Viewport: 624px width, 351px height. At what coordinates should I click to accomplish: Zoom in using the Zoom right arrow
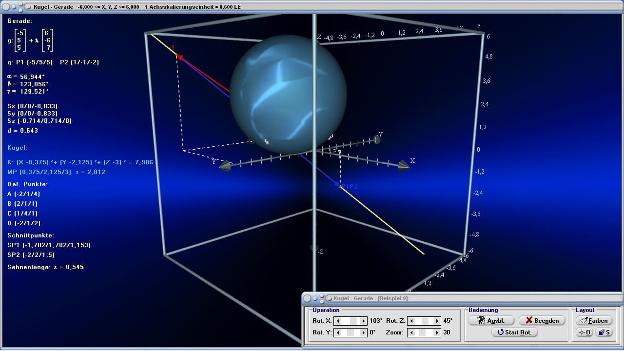click(x=437, y=332)
